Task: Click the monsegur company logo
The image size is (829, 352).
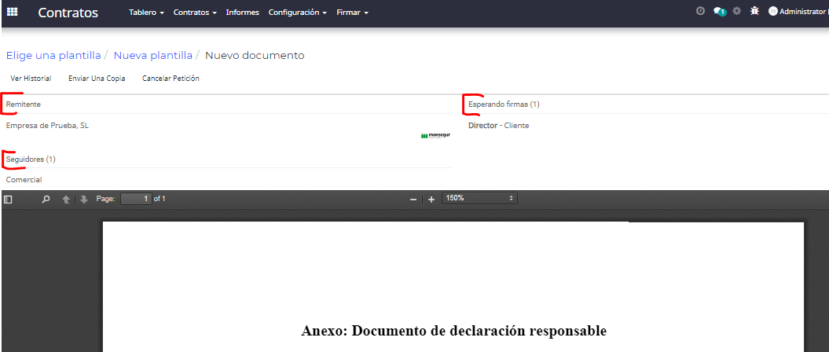Action: pyautogui.click(x=435, y=135)
